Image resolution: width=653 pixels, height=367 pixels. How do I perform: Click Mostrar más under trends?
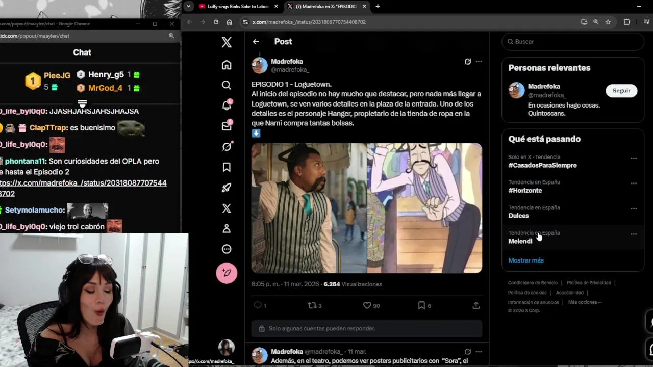[526, 260]
